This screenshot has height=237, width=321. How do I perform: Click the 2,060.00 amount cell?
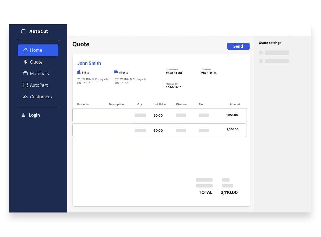pyautogui.click(x=232, y=130)
